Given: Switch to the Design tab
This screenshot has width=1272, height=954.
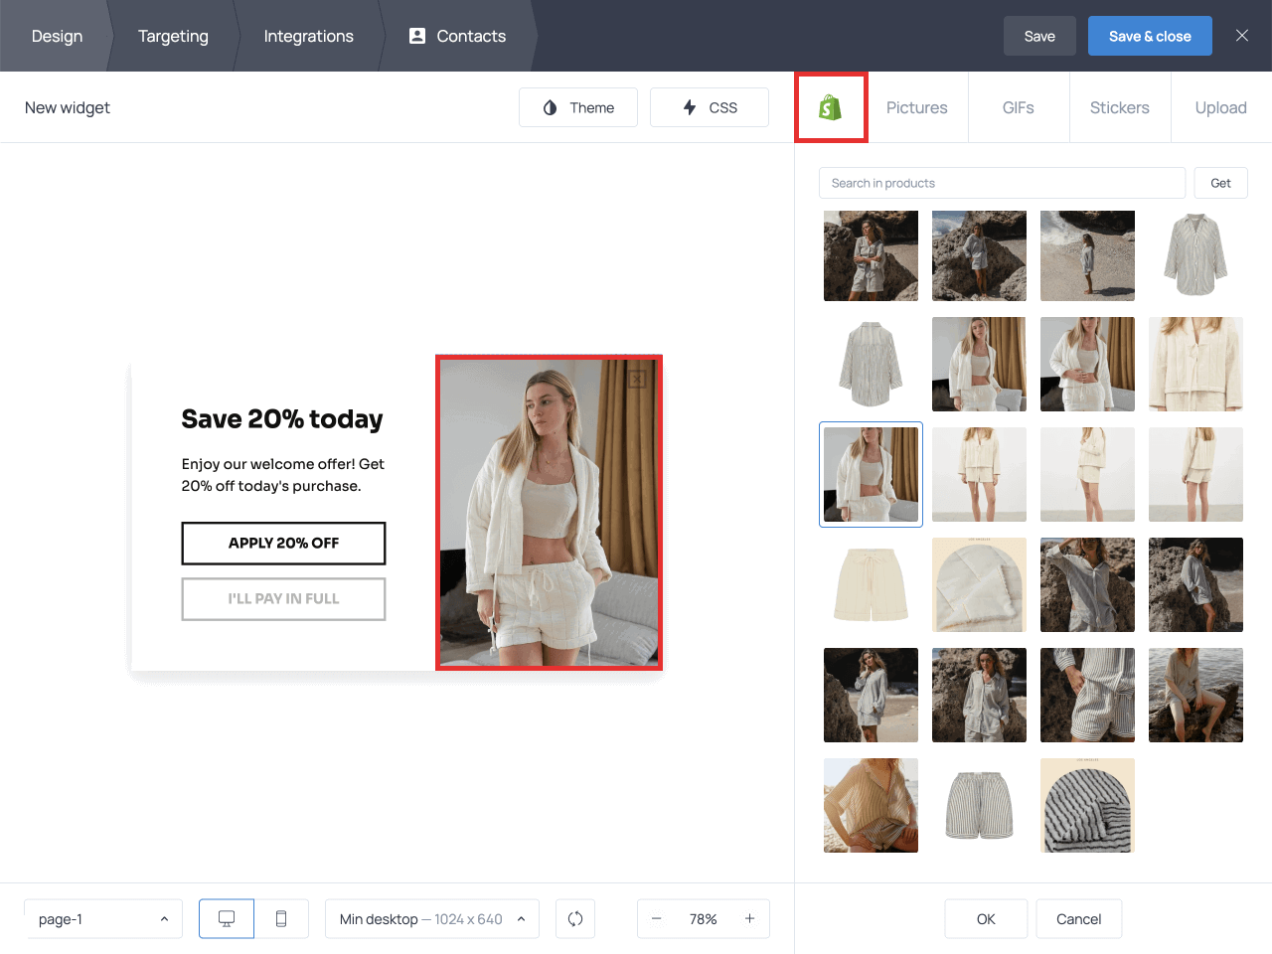Looking at the screenshot, I should tap(57, 36).
